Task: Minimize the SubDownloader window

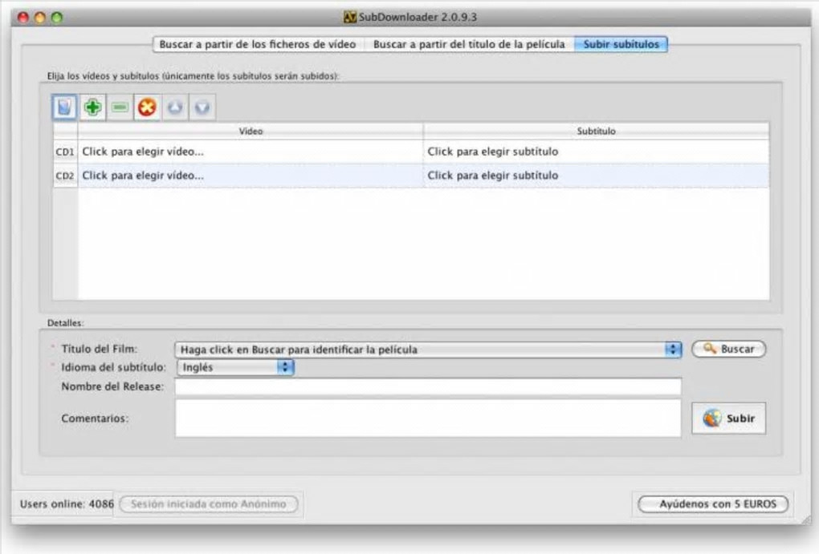Action: click(39, 17)
